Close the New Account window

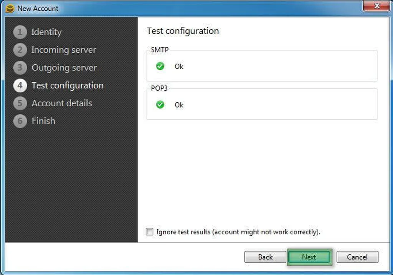[377, 6]
